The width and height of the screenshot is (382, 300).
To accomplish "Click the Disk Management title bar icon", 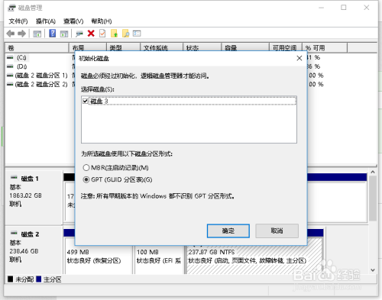I will click(11, 8).
